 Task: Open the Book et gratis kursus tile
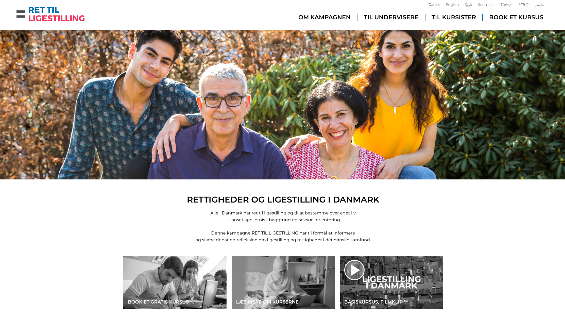coord(175,282)
